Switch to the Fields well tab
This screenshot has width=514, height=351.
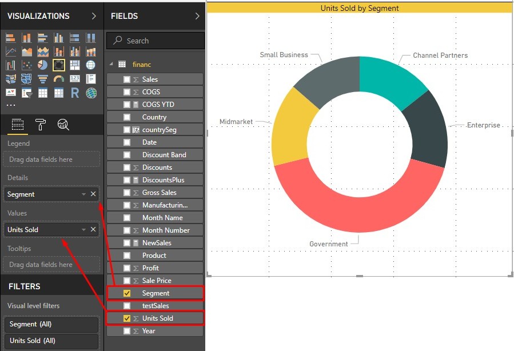click(17, 125)
